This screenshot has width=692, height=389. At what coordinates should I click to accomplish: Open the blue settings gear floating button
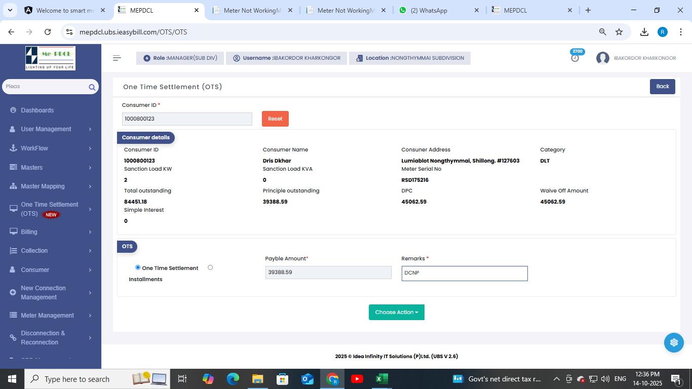[x=674, y=342]
